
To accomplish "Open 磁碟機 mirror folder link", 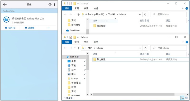I will [x=30, y=28].
